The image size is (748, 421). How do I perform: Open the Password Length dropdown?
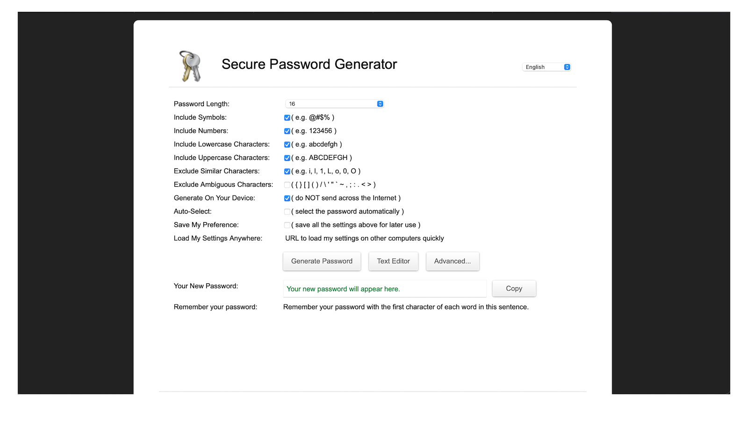point(334,103)
